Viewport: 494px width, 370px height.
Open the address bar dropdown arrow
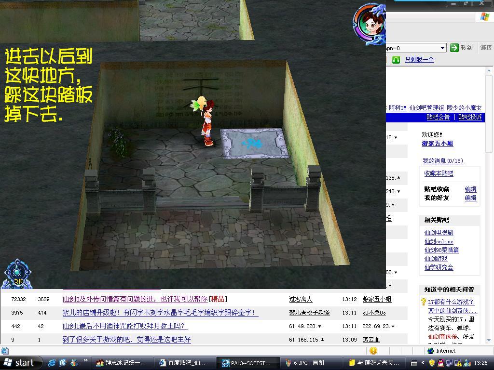(x=443, y=48)
